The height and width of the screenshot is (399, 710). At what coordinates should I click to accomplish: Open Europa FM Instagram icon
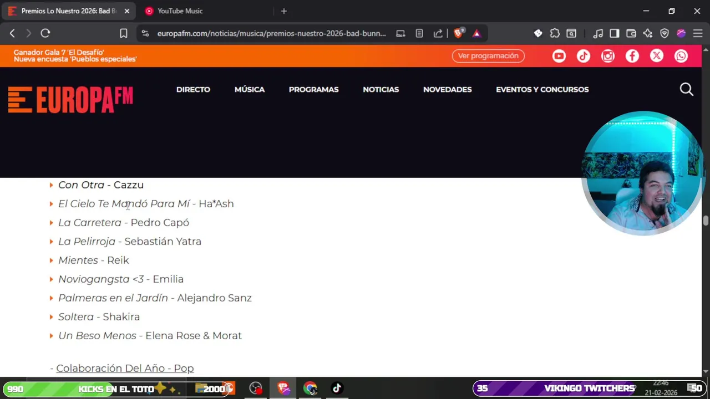point(608,56)
